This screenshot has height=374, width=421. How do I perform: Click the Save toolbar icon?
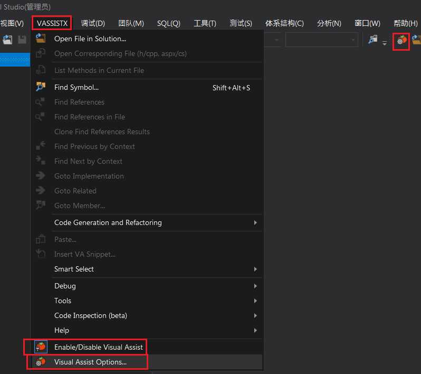22,40
